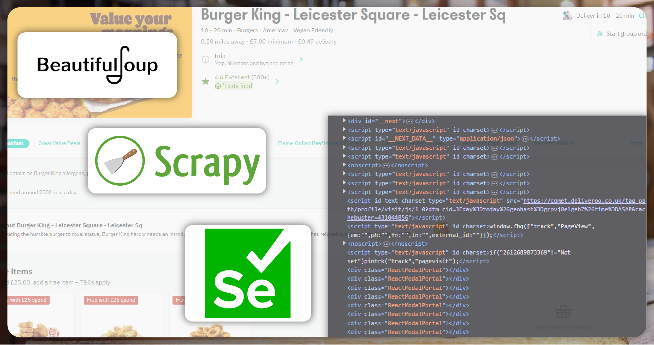The image size is (654, 345).
Task: Click the BeautifulSoup logo card
Action: (97, 65)
